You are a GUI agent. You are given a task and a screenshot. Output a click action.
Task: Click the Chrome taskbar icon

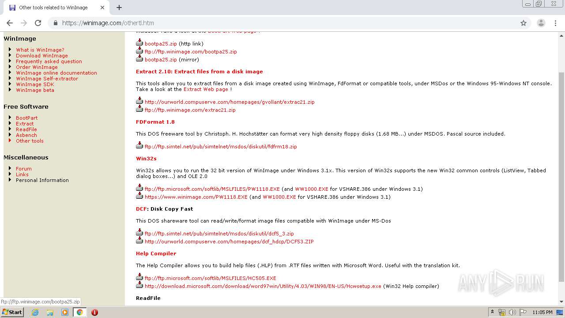80,312
